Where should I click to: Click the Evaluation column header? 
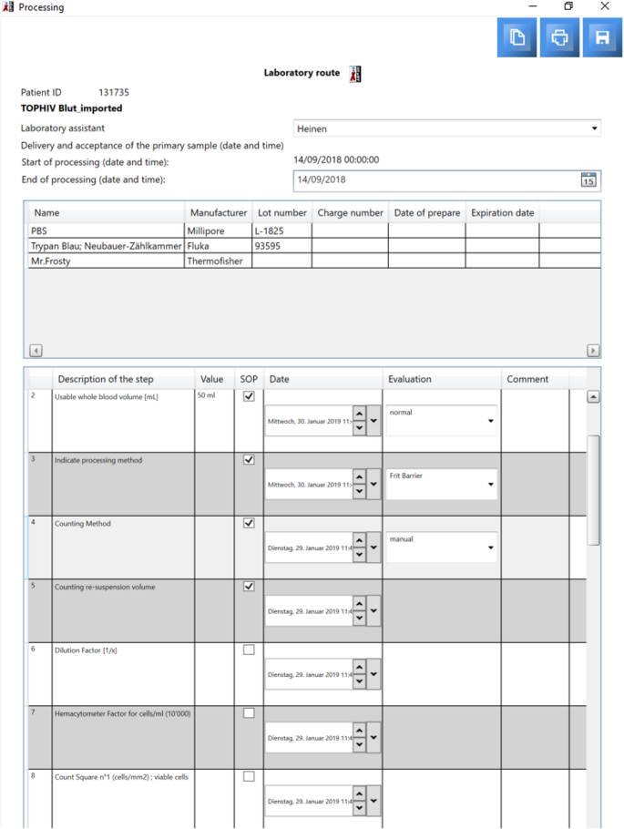point(442,379)
